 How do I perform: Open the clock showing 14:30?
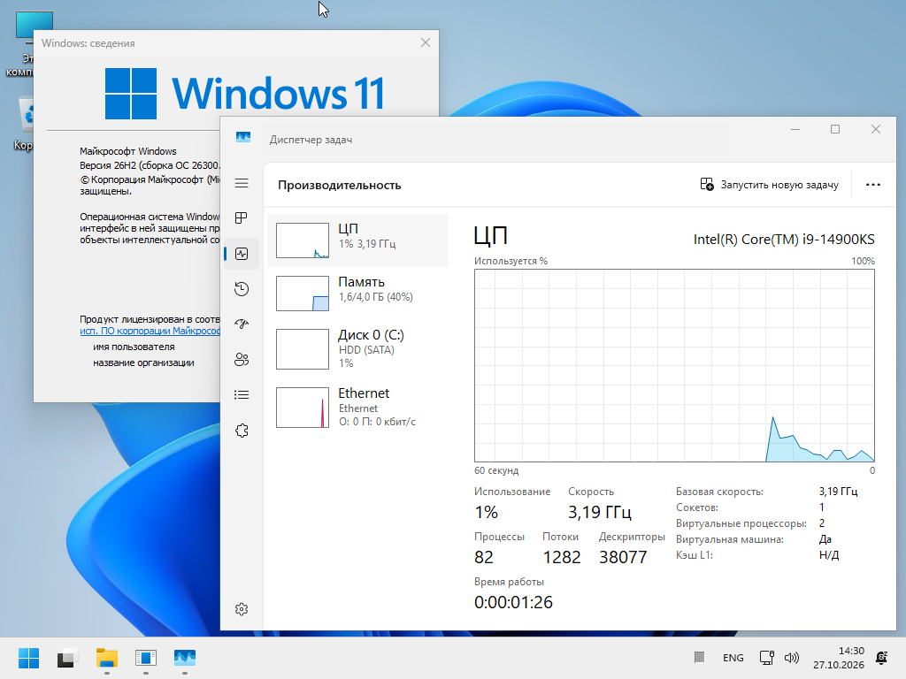coord(839,658)
